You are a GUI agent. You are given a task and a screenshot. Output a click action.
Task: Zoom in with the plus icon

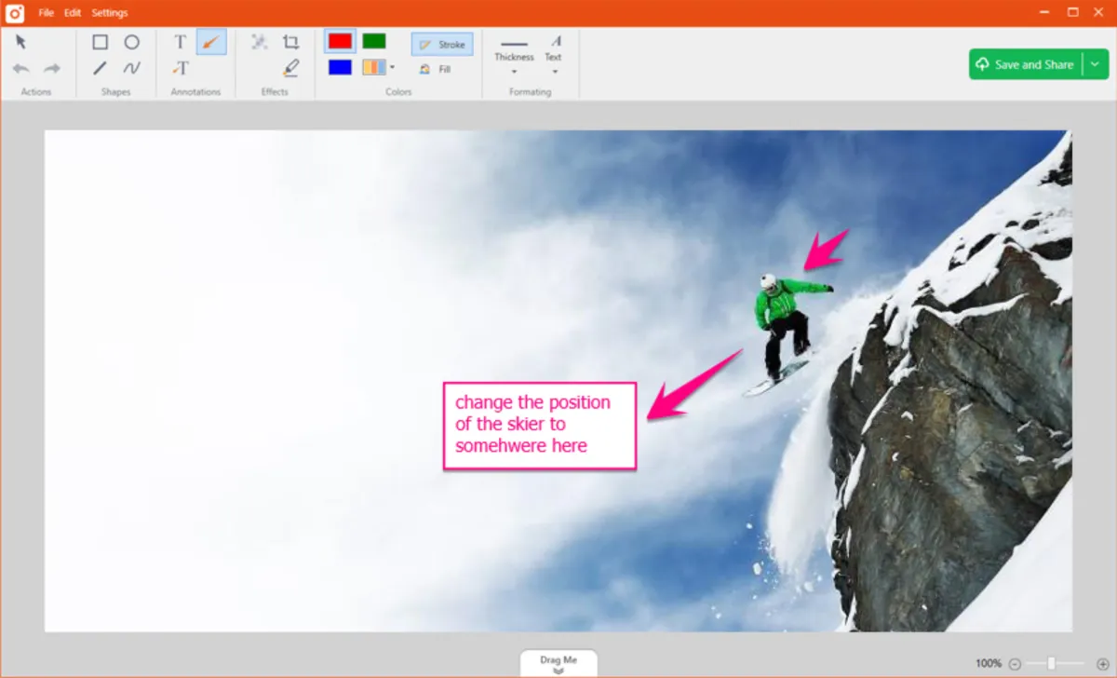point(1103,663)
